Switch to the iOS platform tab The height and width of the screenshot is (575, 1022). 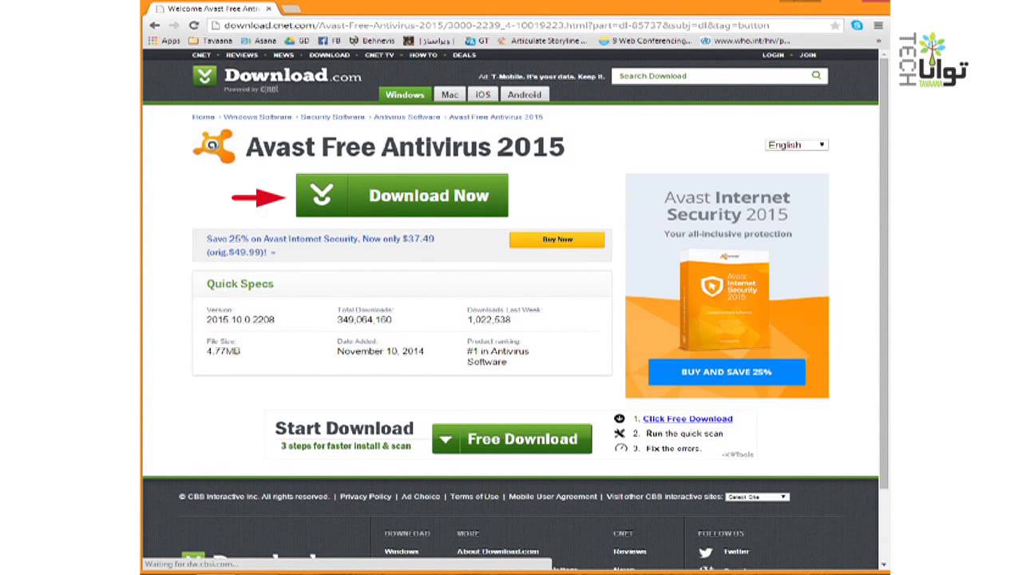pyautogui.click(x=483, y=94)
